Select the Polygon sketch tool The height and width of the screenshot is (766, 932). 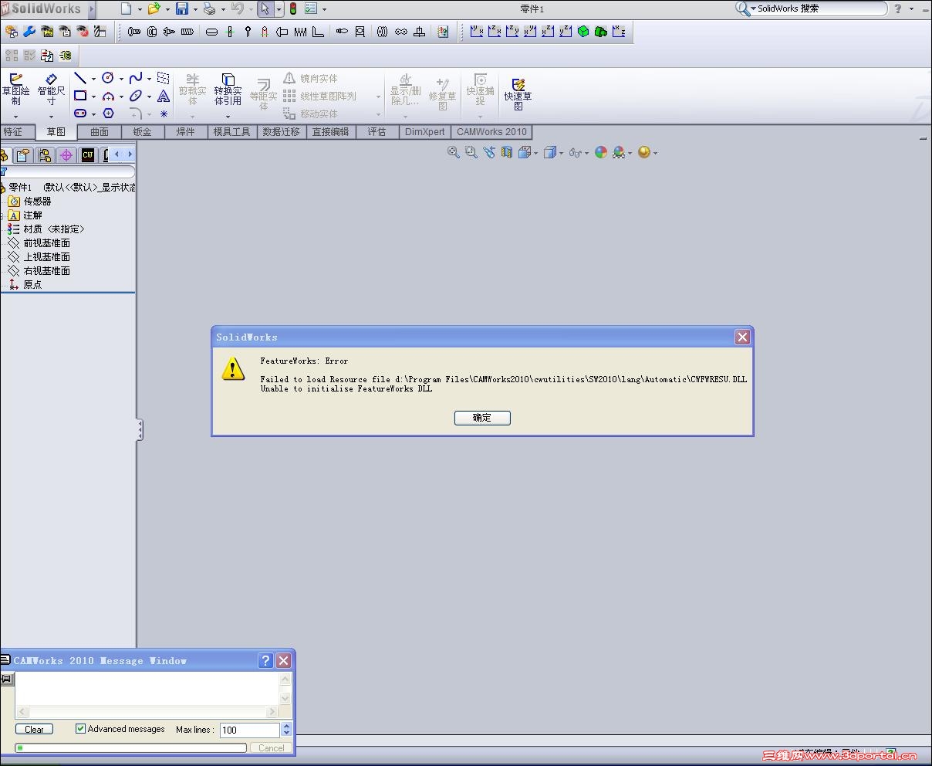pos(108,114)
